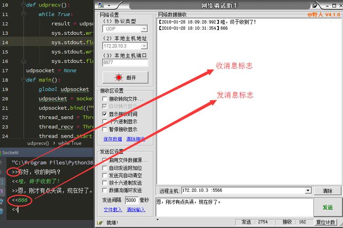Click the while True breadcrumb
The image size is (343, 228).
(x=70, y=143)
